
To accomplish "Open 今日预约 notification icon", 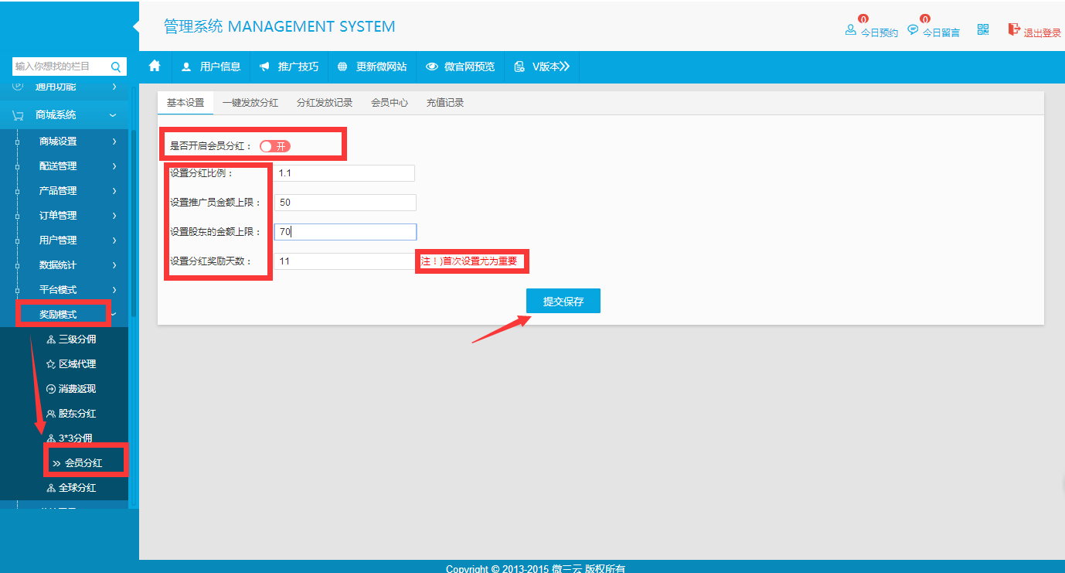I will (851, 30).
